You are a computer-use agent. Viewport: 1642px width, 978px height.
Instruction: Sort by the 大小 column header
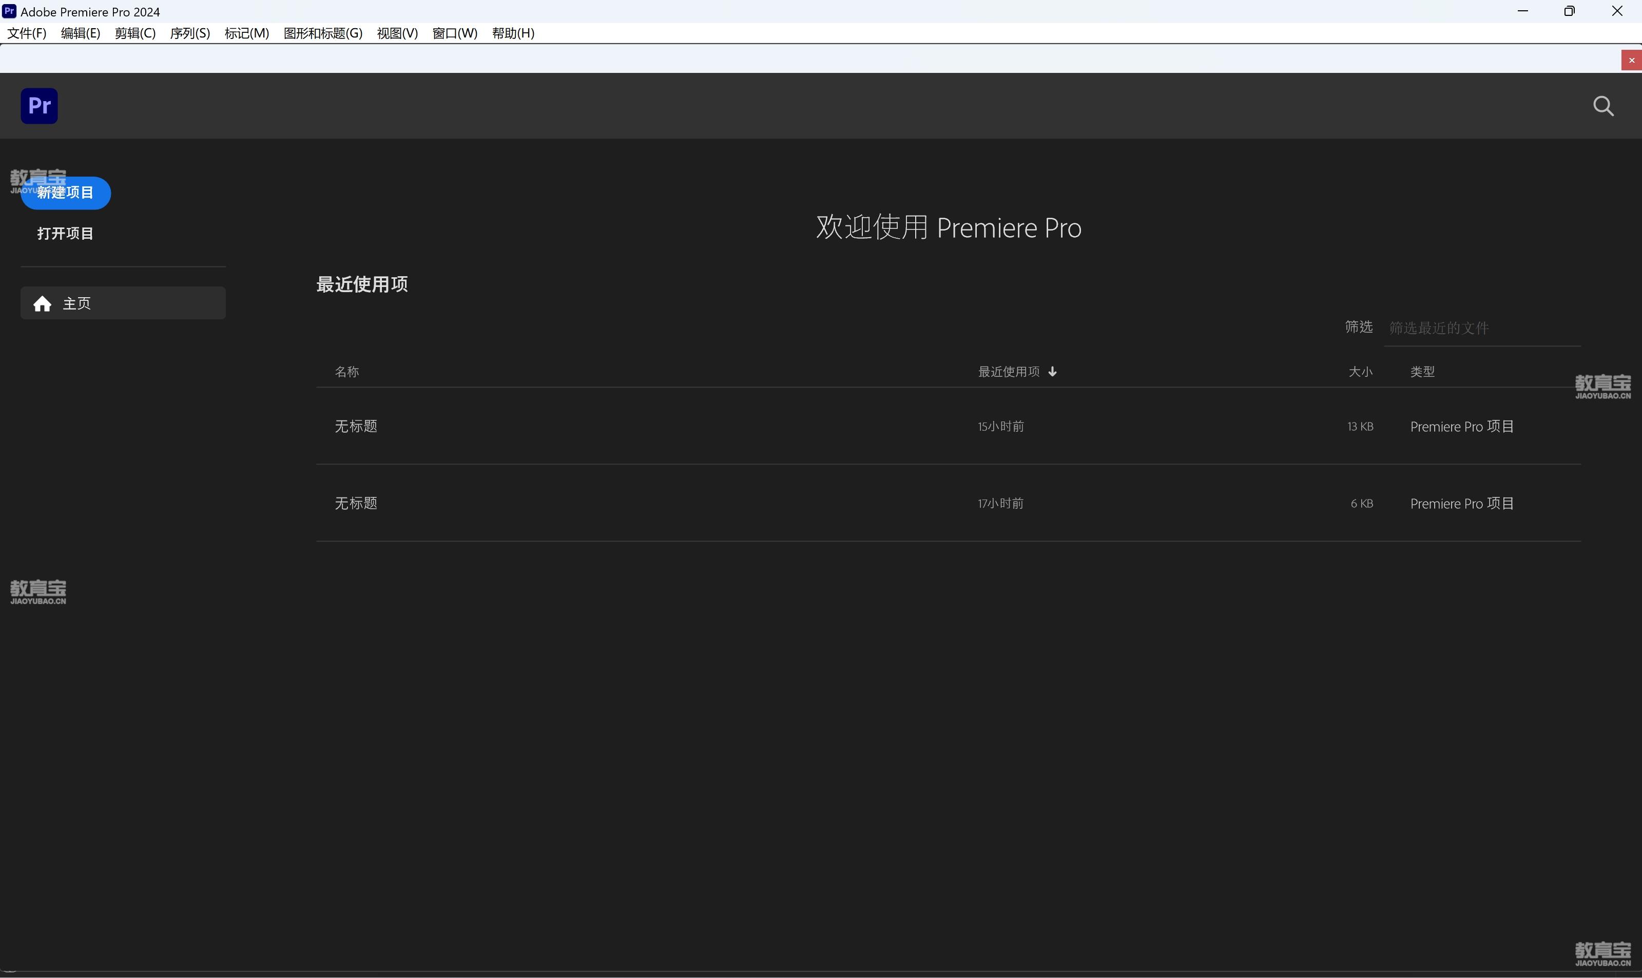[1361, 372]
